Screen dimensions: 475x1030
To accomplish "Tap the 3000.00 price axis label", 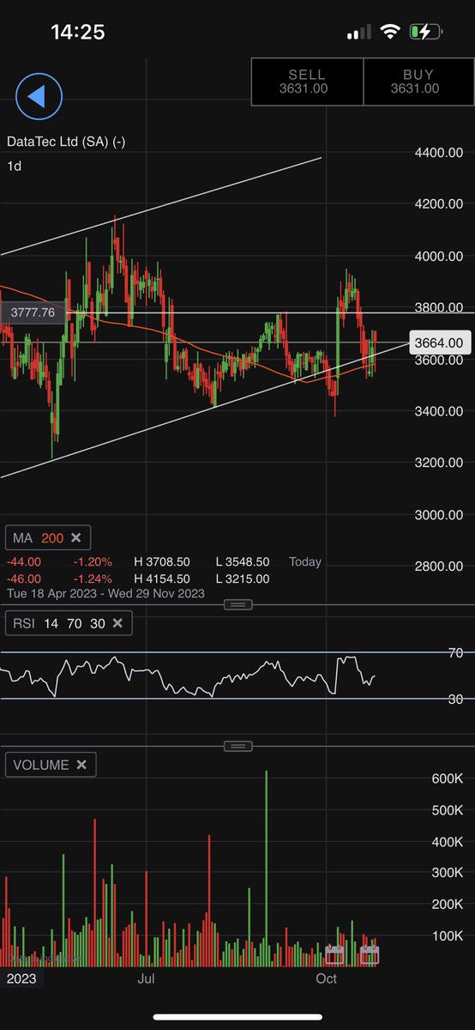I will point(439,515).
